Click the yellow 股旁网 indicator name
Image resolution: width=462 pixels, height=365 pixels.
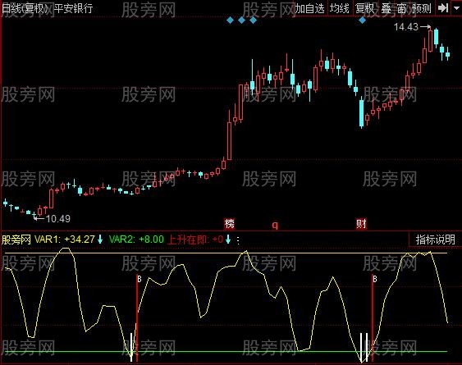[16, 240]
